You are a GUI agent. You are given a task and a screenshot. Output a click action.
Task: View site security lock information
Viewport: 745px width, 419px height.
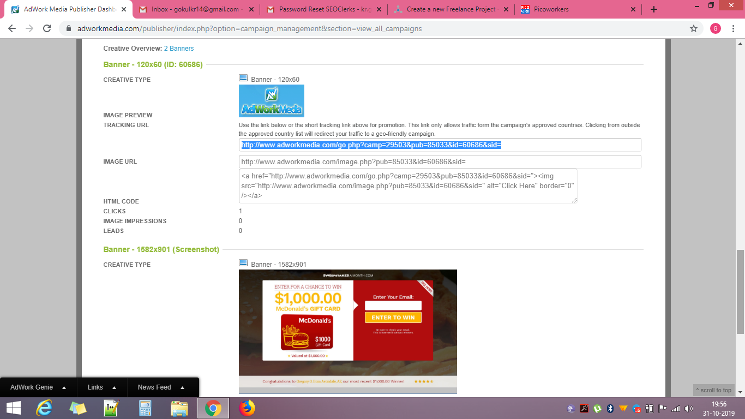click(69, 28)
